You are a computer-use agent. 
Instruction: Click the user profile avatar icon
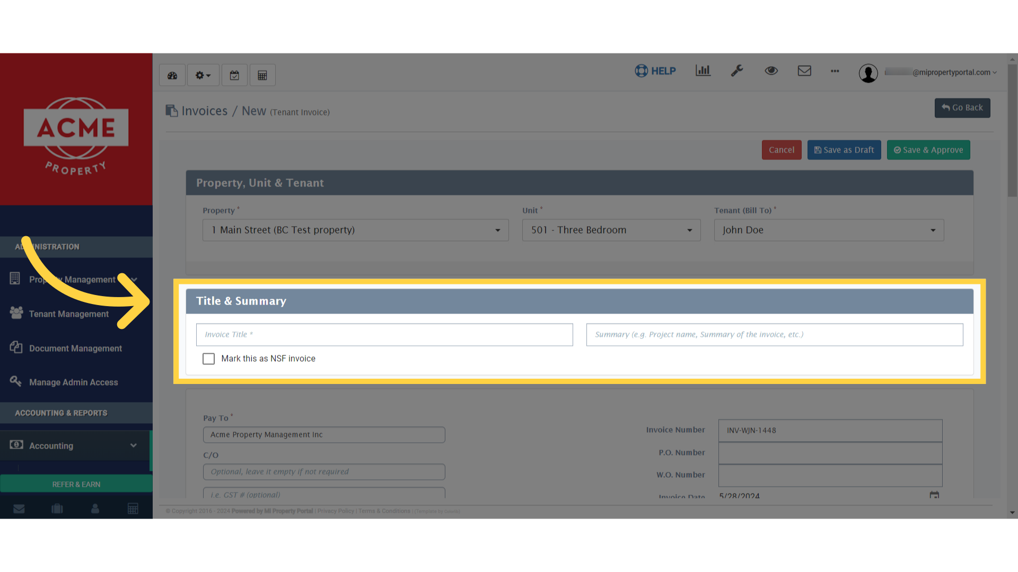pyautogui.click(x=868, y=73)
